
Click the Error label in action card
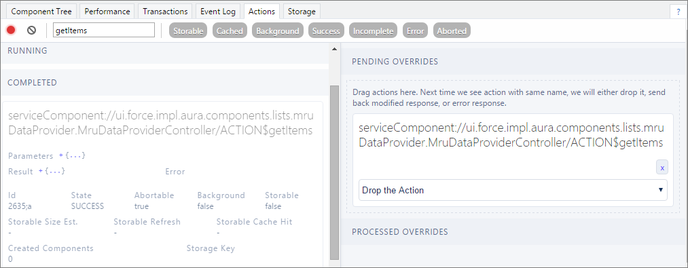pos(175,172)
